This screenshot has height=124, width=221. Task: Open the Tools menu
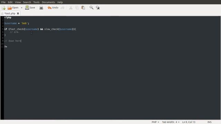36,2
